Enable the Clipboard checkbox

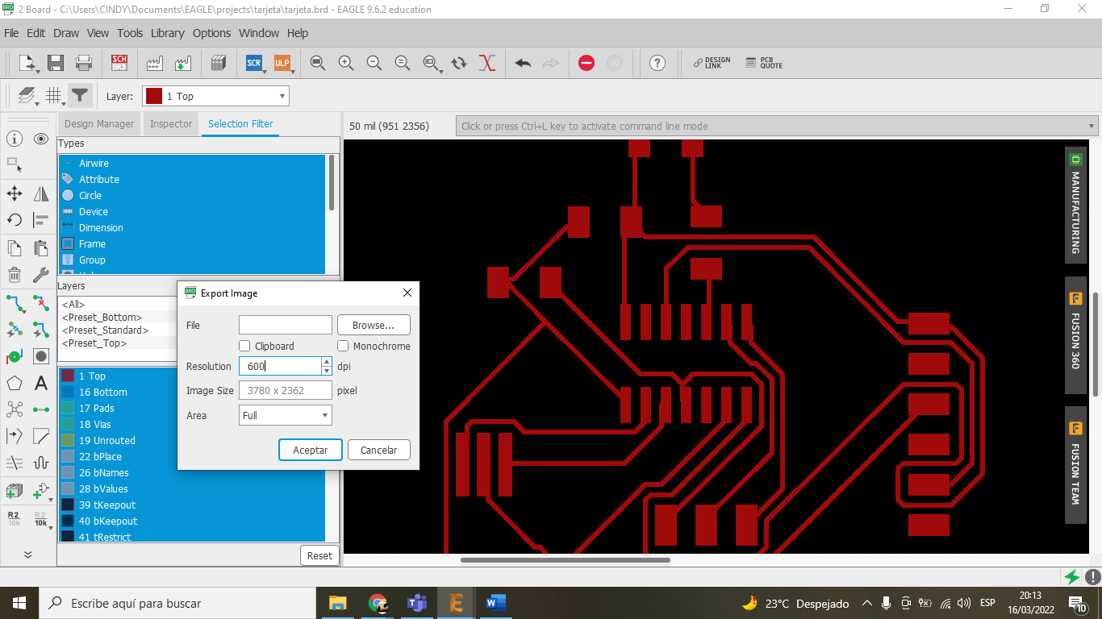click(245, 346)
